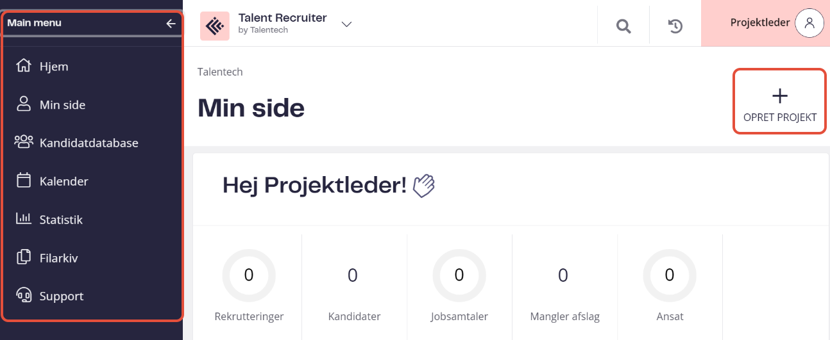Click the headset icon for Support
The width and height of the screenshot is (830, 340).
(24, 296)
